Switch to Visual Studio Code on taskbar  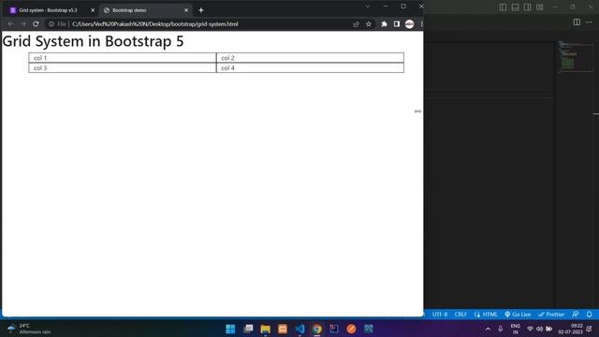point(299,329)
